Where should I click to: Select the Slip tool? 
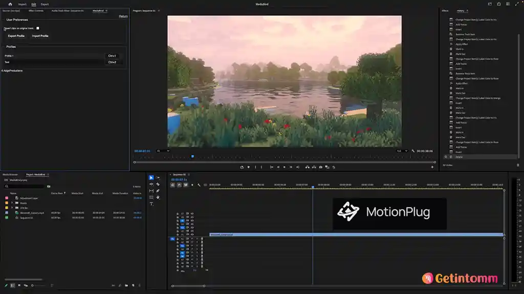tap(151, 191)
